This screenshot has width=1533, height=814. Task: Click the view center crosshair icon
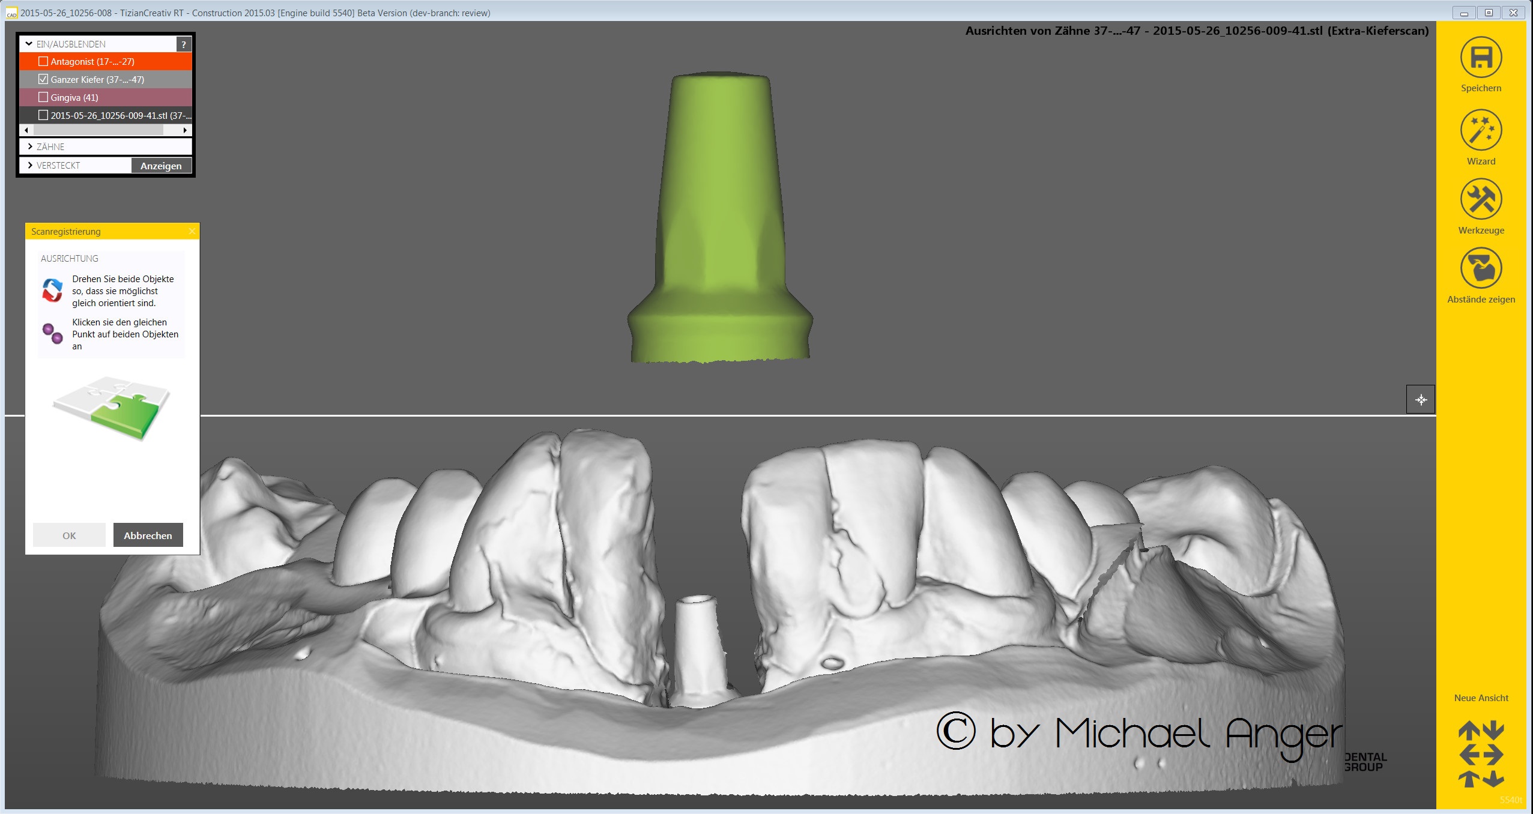click(1420, 400)
